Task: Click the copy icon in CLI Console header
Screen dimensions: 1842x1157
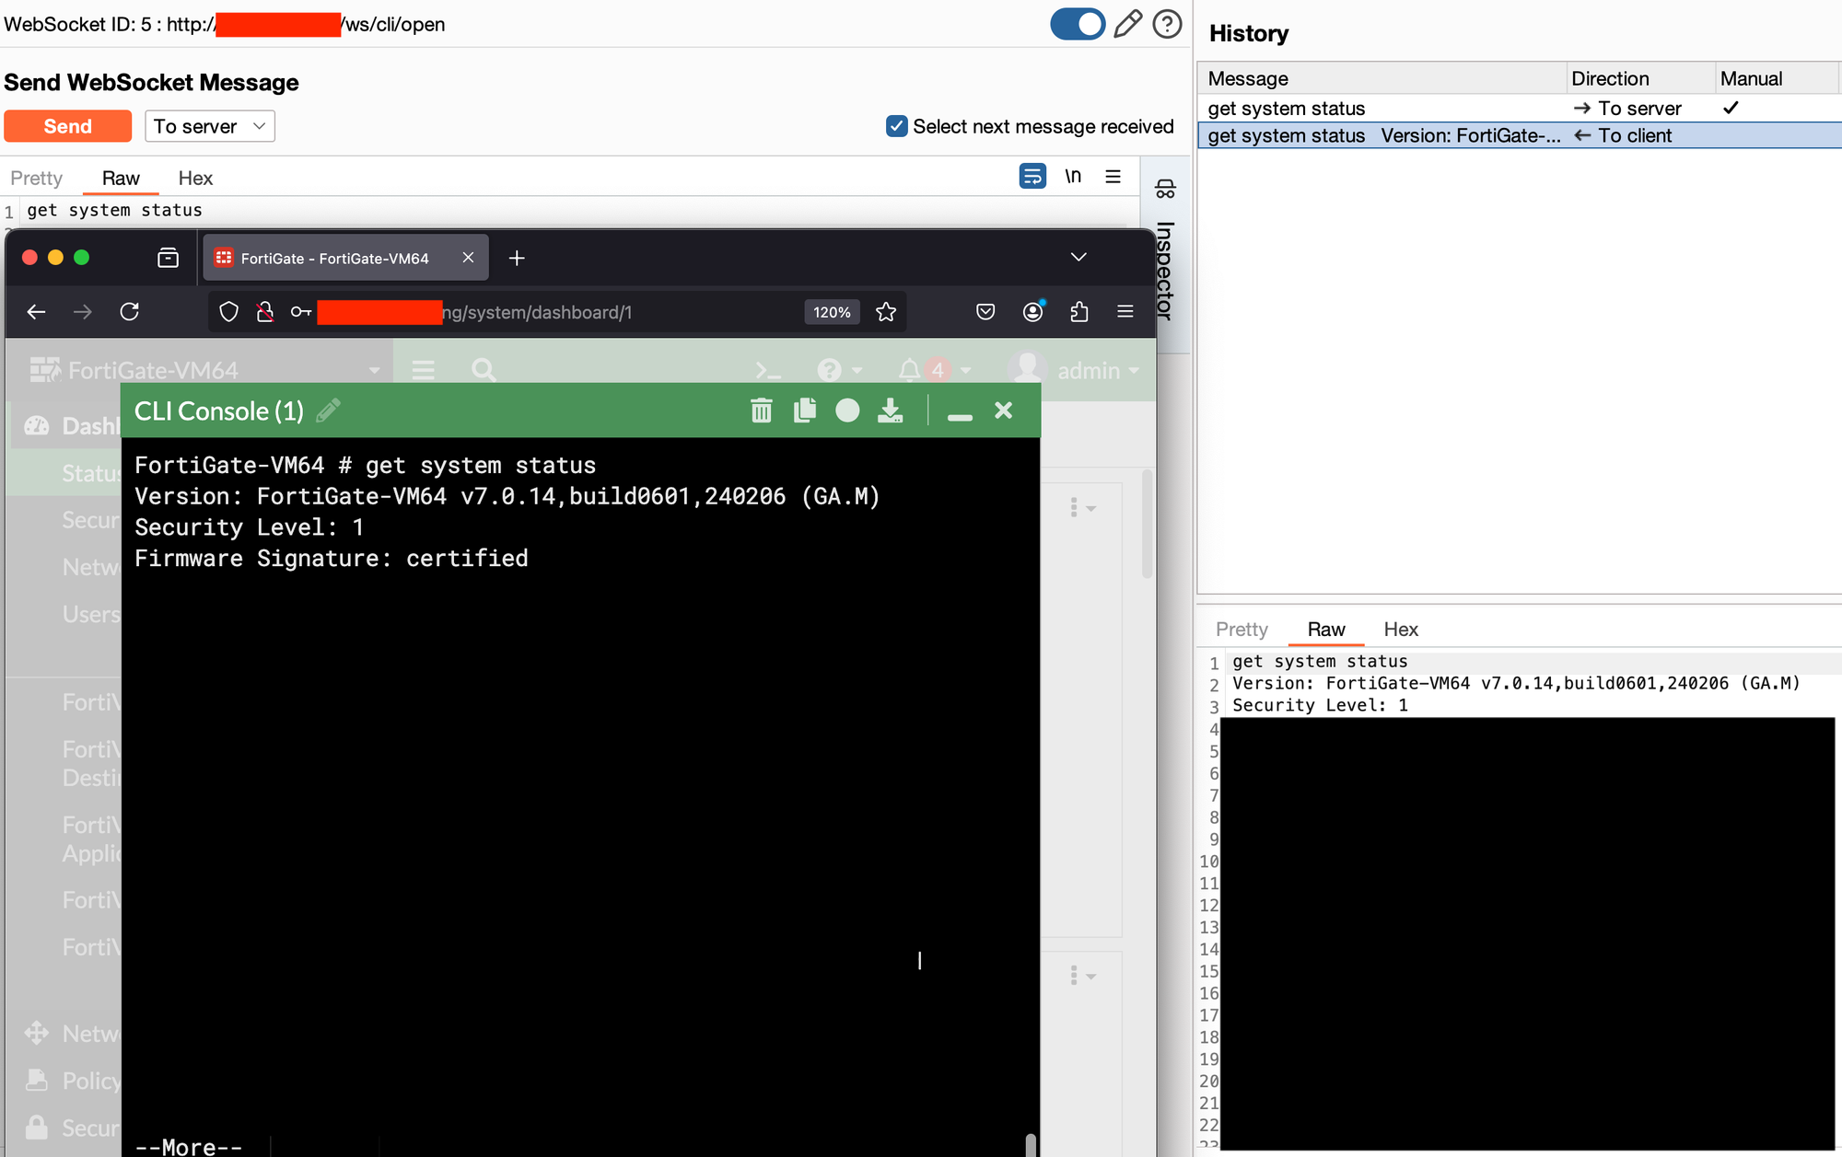Action: [804, 411]
